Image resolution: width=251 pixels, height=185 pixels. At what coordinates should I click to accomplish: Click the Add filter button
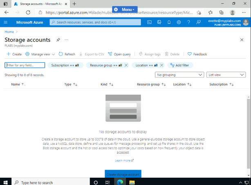click(180, 65)
